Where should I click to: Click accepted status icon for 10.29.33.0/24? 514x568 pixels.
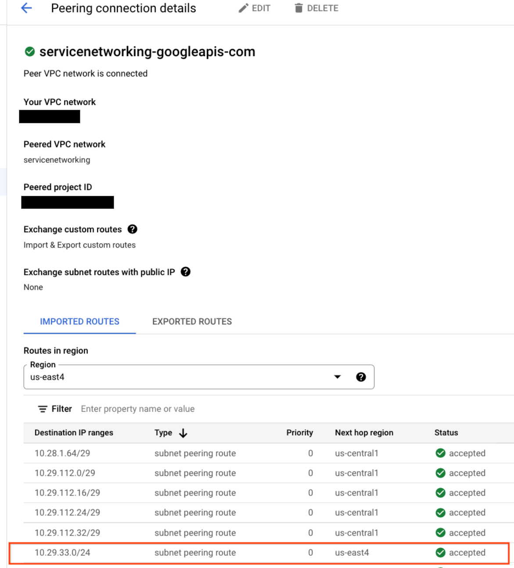[440, 553]
